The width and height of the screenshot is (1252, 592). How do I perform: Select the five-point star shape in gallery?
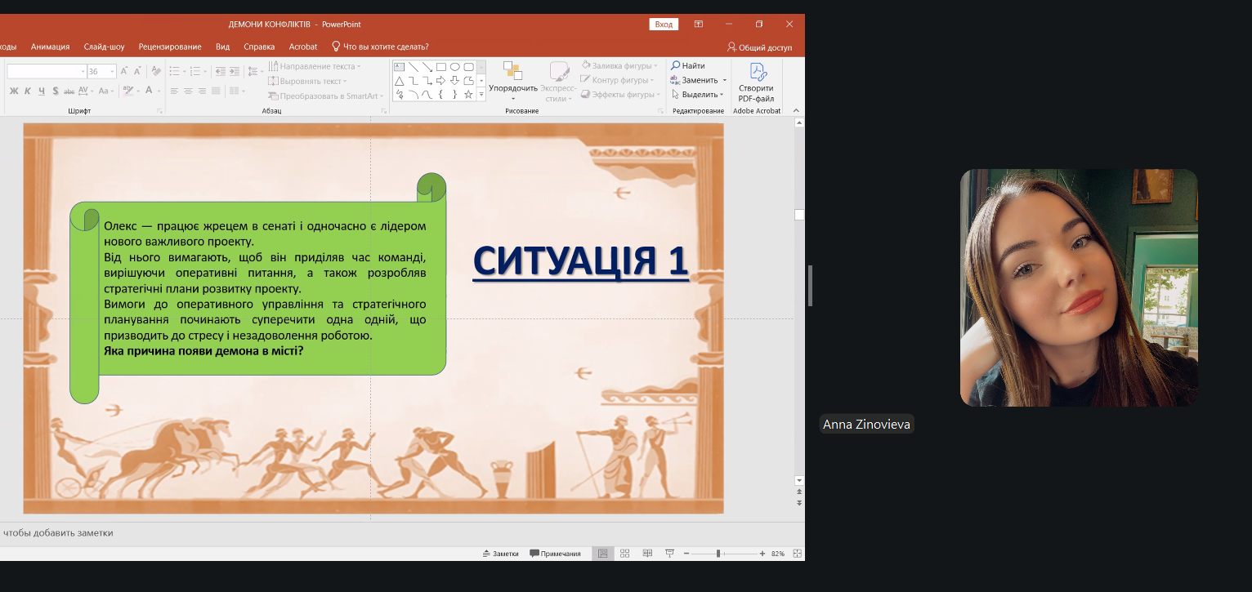click(x=468, y=95)
